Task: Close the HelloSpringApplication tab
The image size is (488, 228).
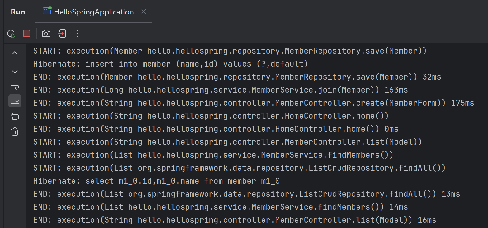Action: [144, 12]
